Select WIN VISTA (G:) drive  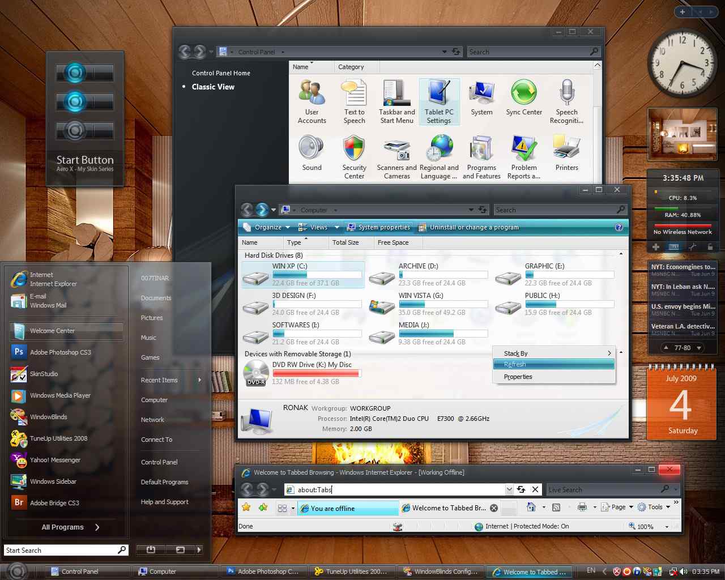[429, 304]
